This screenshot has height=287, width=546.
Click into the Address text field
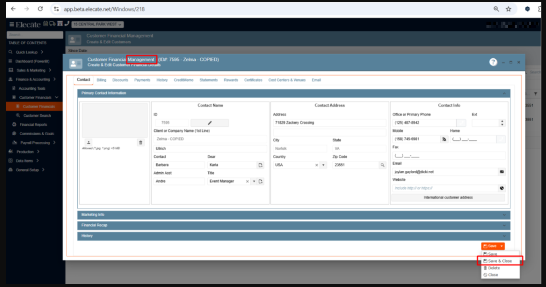pos(329,123)
